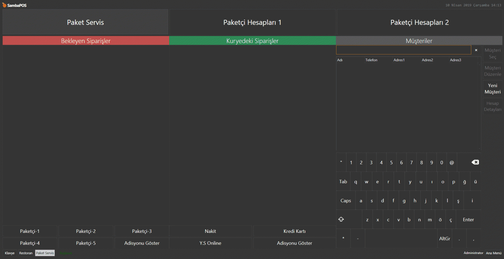Click the shift arrow key icon
504x259 pixels.
pos(341,219)
